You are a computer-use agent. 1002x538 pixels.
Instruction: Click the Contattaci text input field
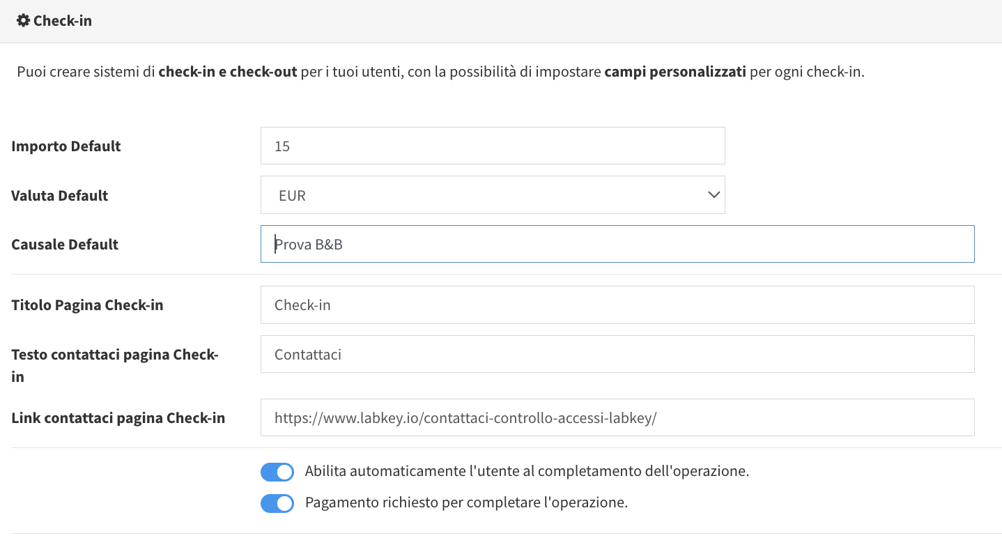(x=617, y=354)
